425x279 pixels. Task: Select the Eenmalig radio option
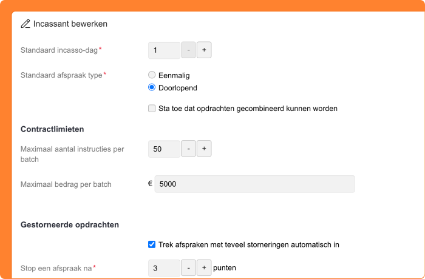coord(152,75)
